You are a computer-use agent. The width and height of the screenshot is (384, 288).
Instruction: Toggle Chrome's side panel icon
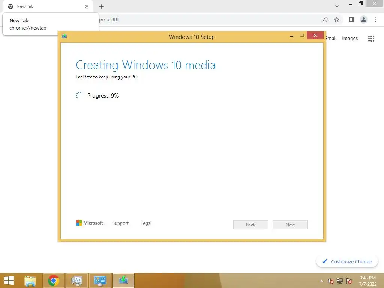(352, 19)
